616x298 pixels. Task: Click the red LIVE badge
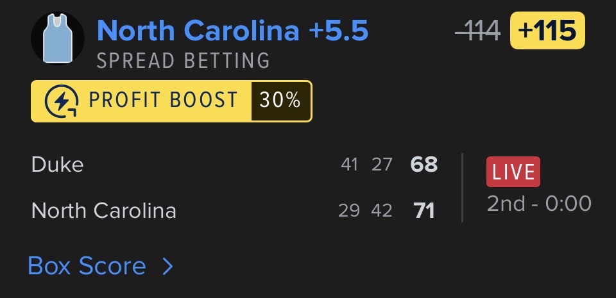tap(513, 172)
